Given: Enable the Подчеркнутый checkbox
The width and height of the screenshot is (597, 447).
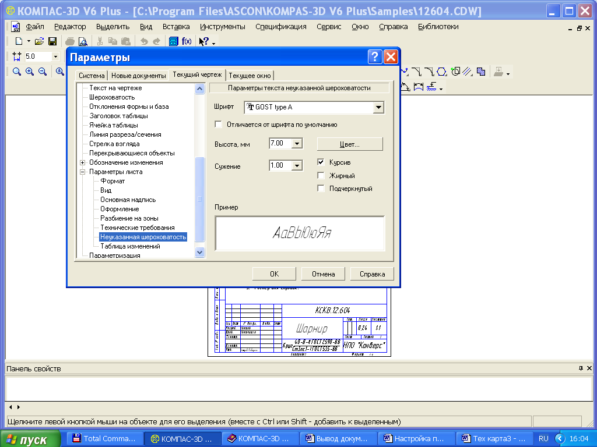Looking at the screenshot, I should pyautogui.click(x=321, y=188).
